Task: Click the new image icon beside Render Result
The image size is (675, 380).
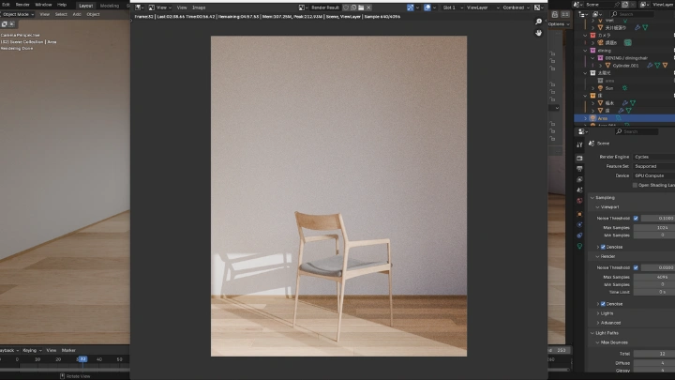Action: 353,8
